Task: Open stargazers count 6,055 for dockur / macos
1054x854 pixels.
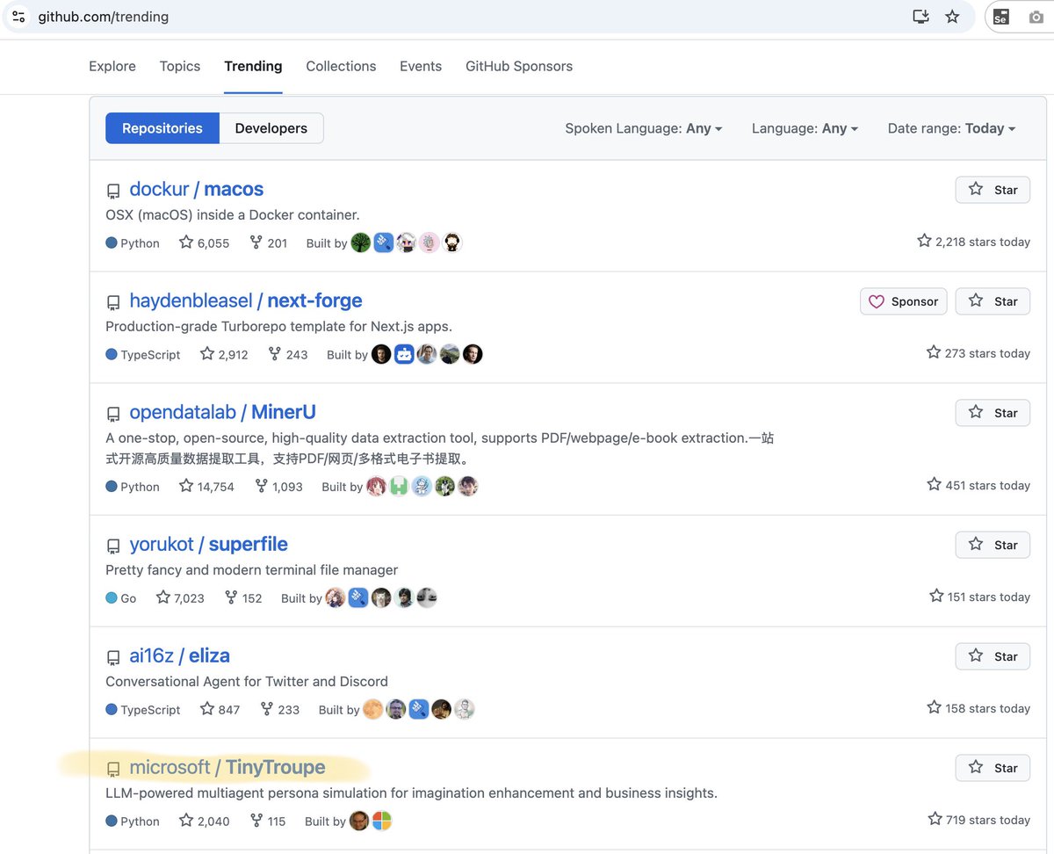Action: [204, 242]
